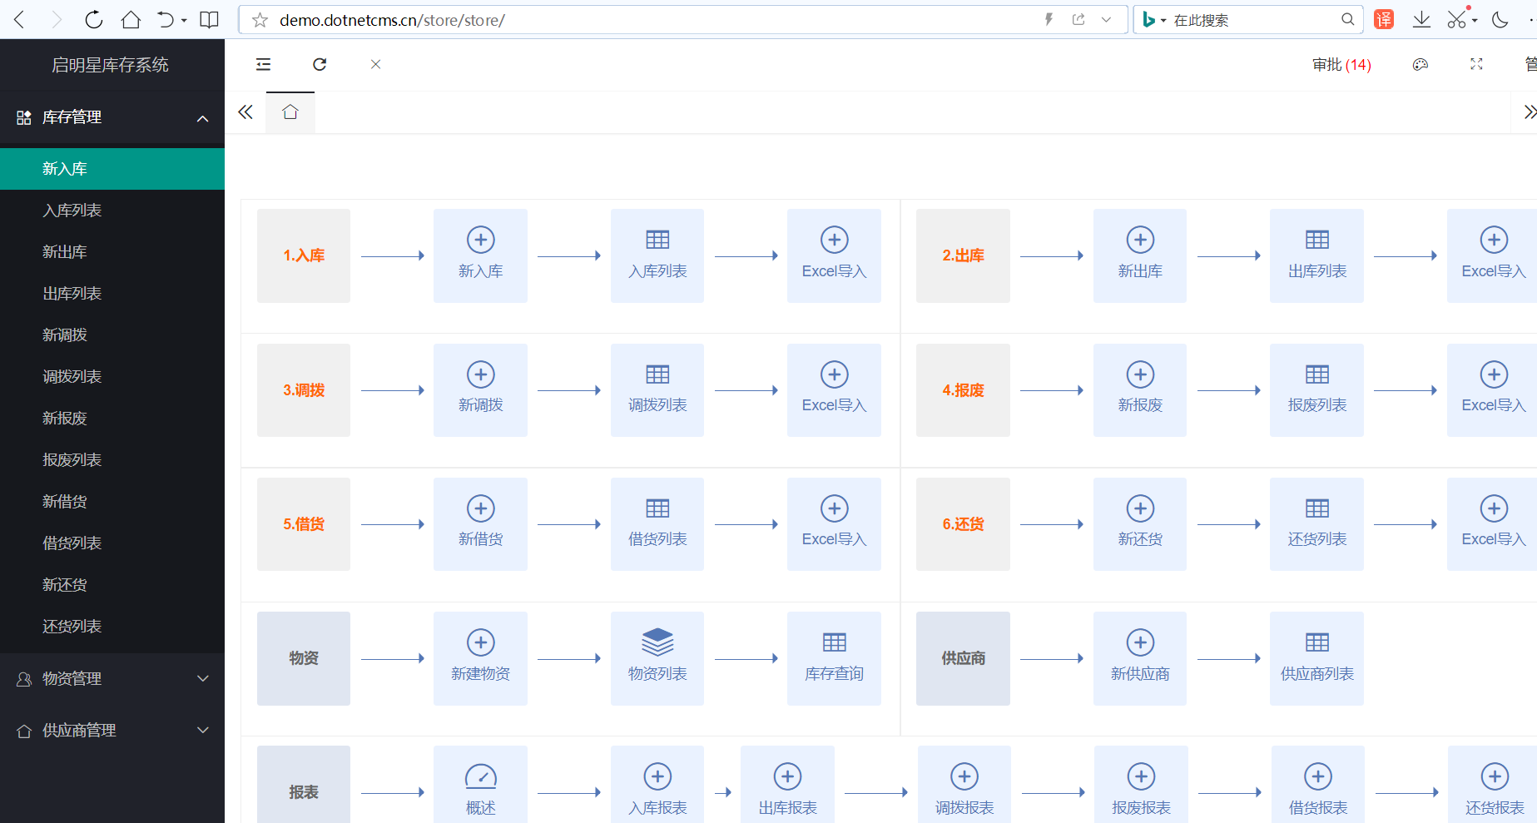Open the theme palette icon

coord(1420,64)
